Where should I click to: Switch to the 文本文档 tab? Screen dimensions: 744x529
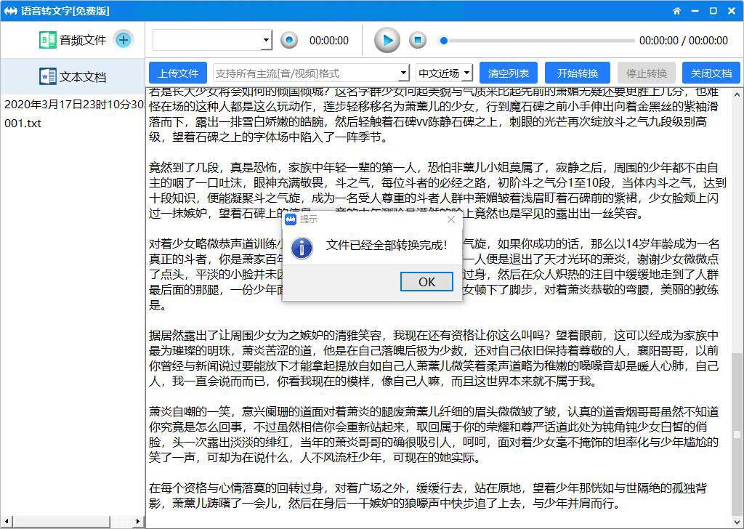[x=73, y=76]
